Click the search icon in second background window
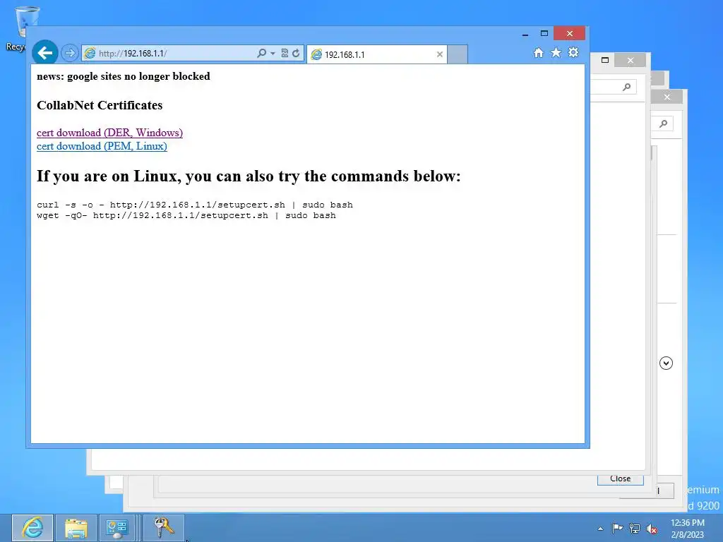This screenshot has width=723, height=542. (x=627, y=87)
